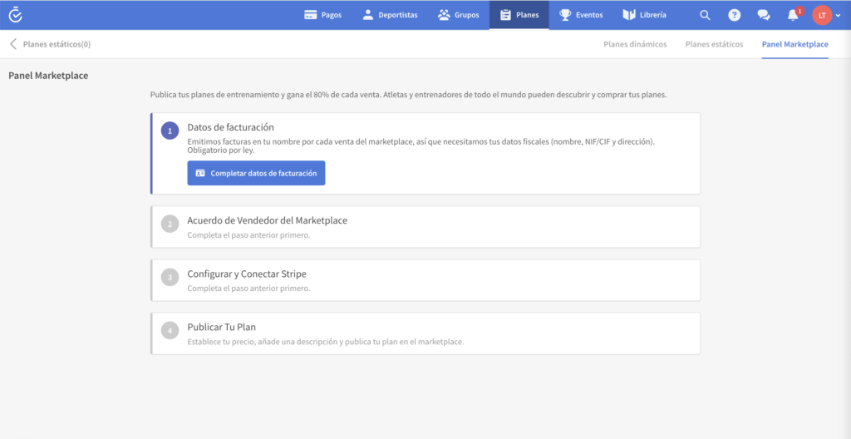The width and height of the screenshot is (851, 439).
Task: Open the notifications bell icon
Action: click(793, 15)
